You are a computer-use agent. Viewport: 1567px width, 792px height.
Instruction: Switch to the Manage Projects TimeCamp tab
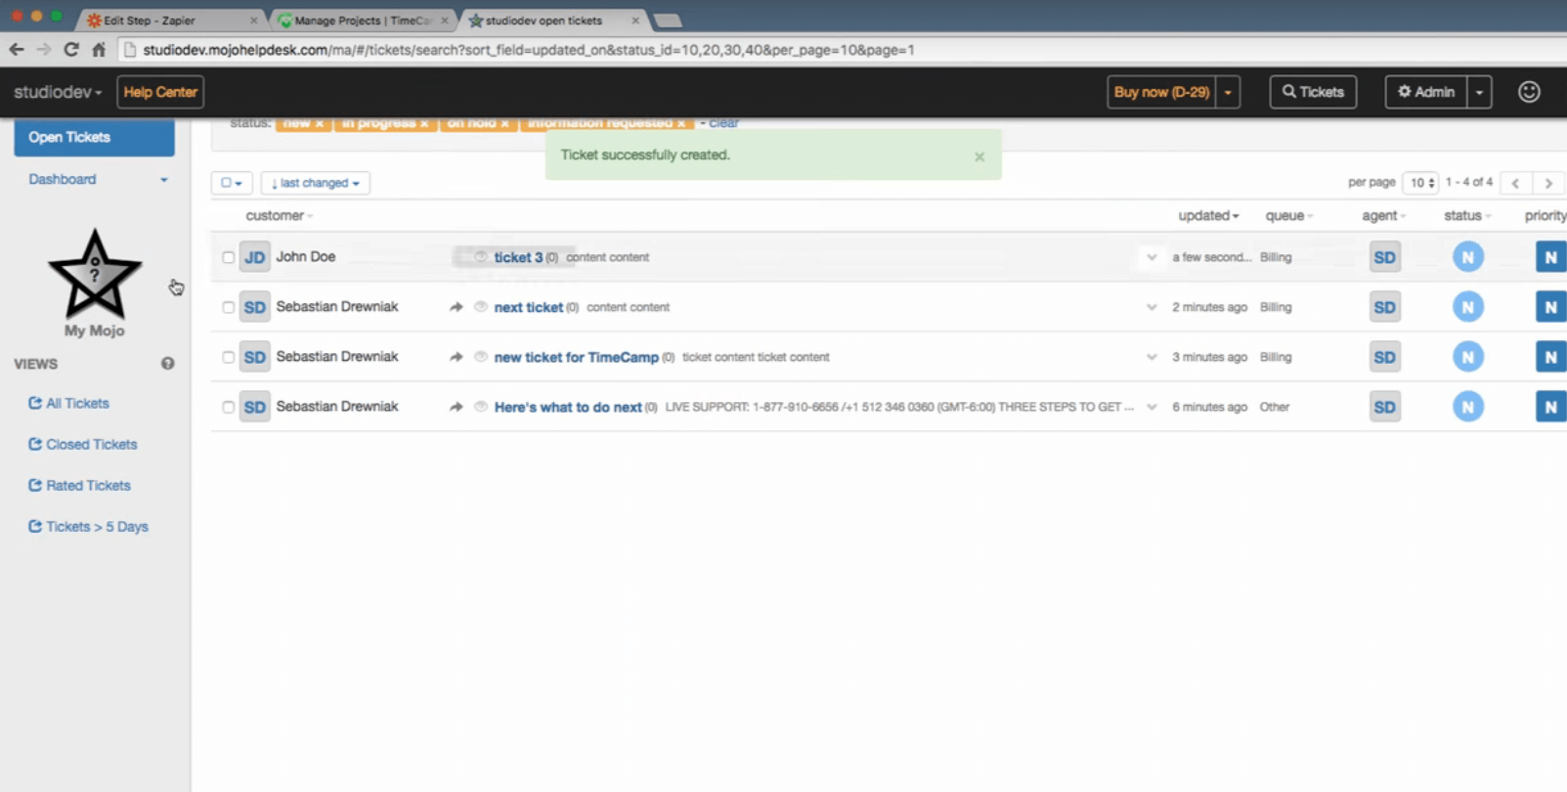pos(362,20)
